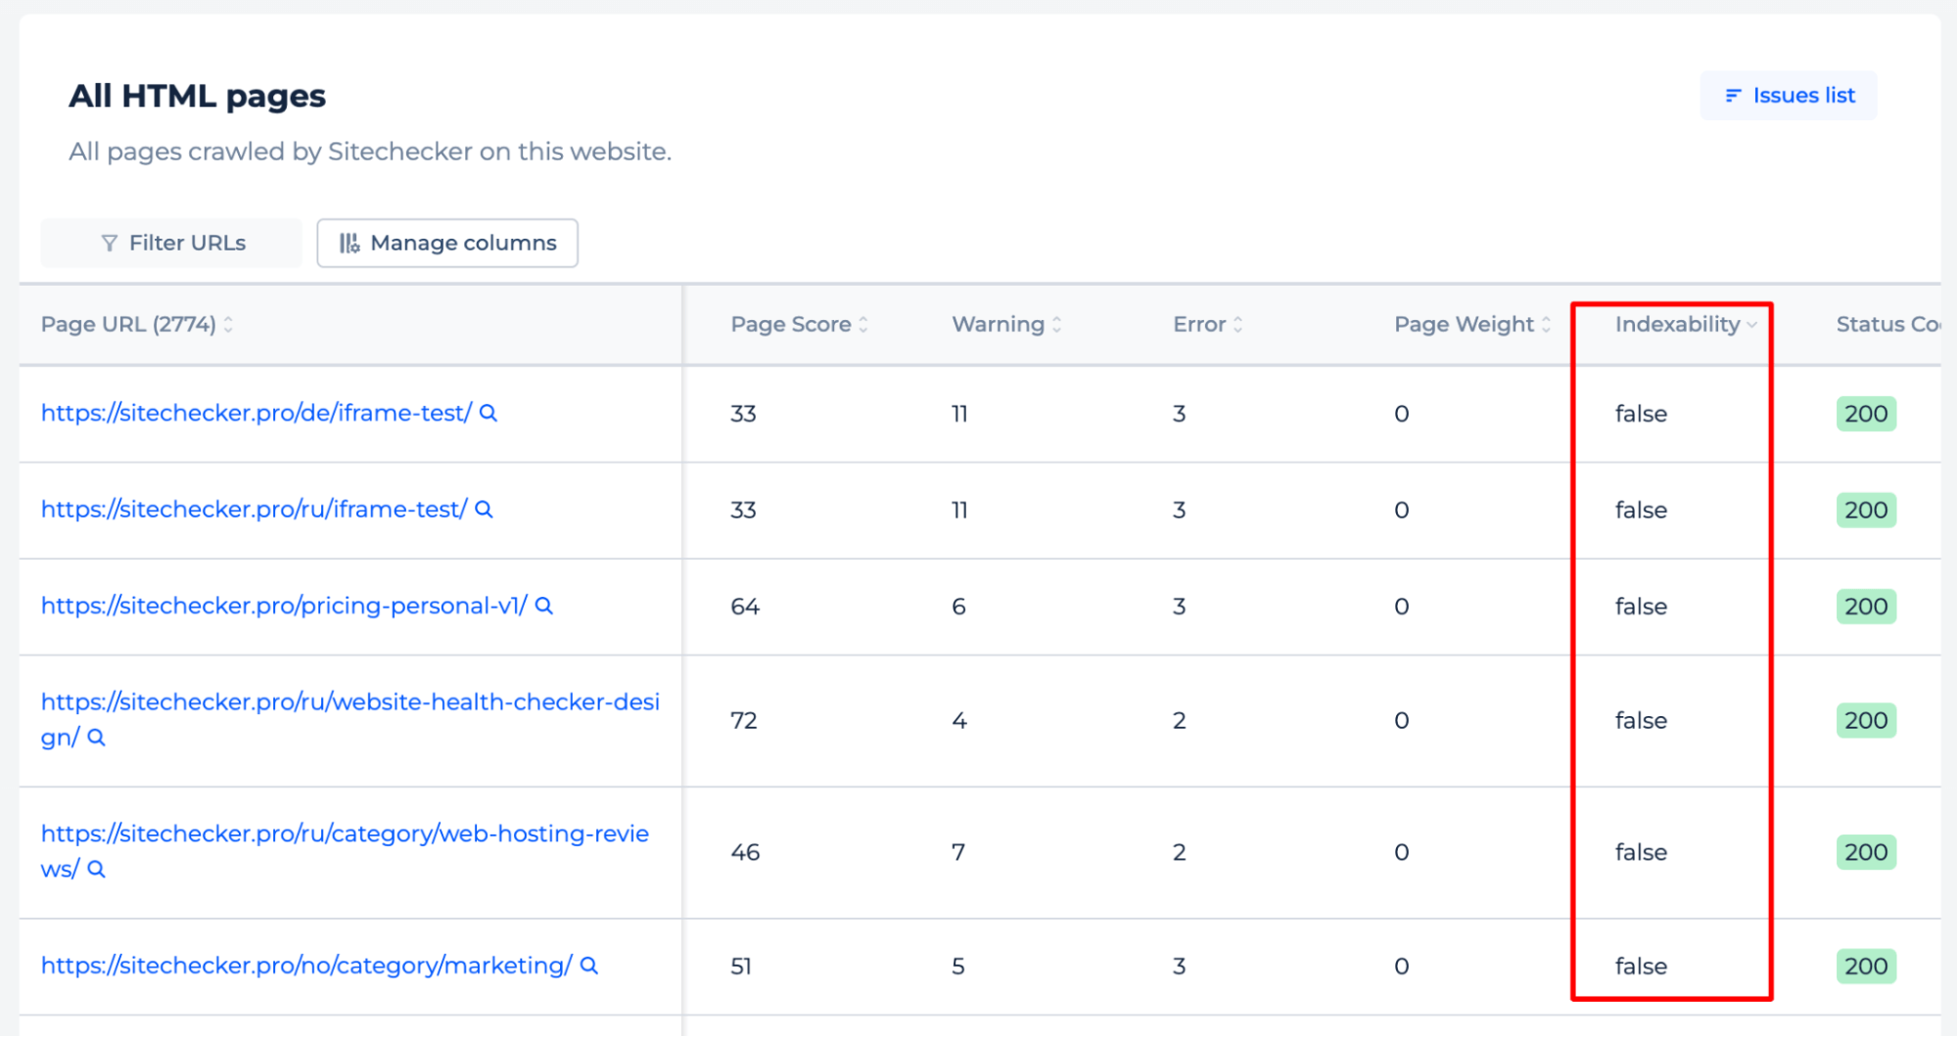Click page score 51 for no/category/marketing
Image resolution: width=1957 pixels, height=1037 pixels.
point(741,967)
